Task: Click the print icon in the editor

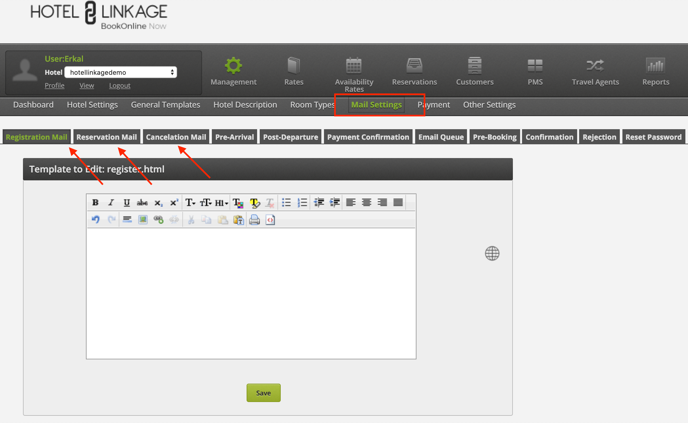Action: coord(254,219)
